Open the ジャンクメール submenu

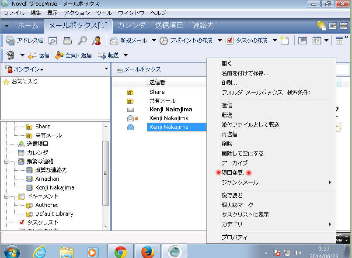tap(271, 182)
